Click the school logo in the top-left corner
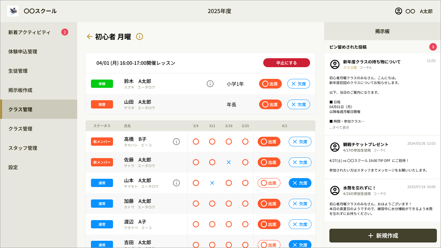 point(12,11)
